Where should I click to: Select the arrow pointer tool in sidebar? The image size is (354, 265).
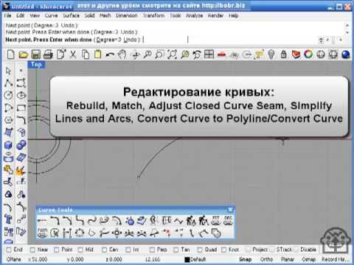[x=8, y=71]
